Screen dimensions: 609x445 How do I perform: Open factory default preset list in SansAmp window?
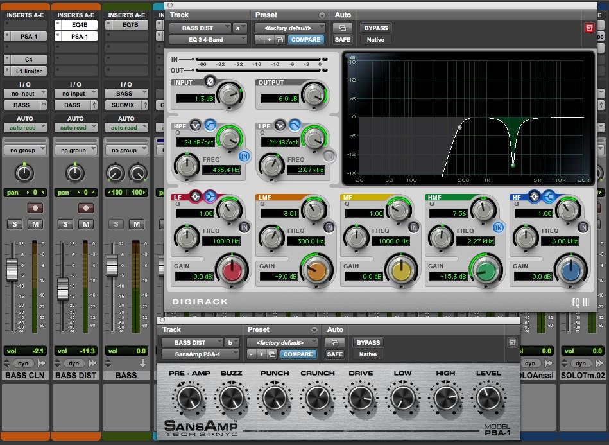point(282,343)
